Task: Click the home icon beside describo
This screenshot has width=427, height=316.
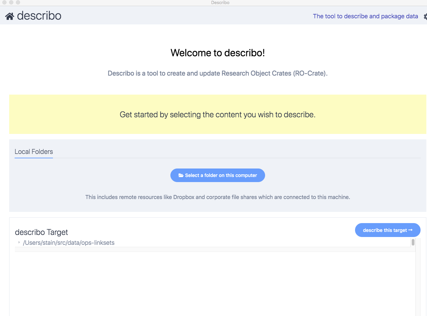Action: point(10,16)
